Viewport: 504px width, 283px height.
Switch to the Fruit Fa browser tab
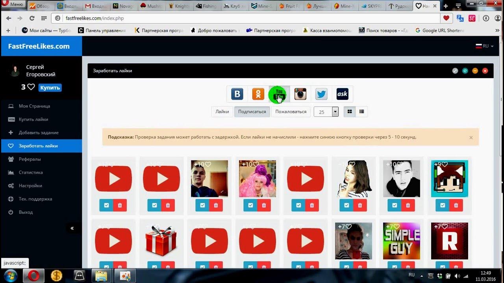[289, 6]
